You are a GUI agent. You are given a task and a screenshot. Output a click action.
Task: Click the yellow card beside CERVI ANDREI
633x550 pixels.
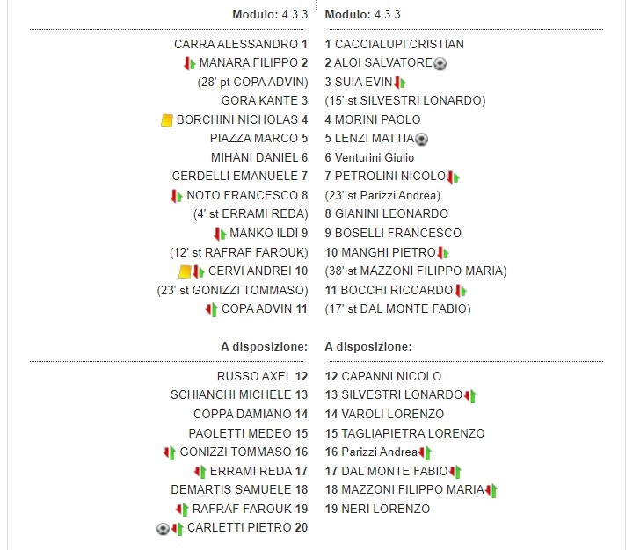pyautogui.click(x=185, y=271)
